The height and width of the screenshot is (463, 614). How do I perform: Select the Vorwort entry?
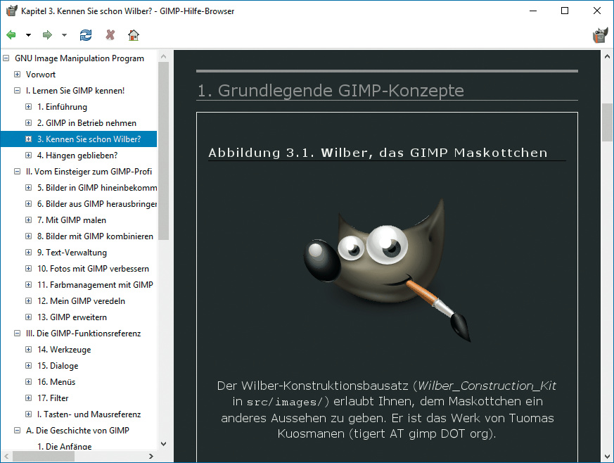(41, 75)
